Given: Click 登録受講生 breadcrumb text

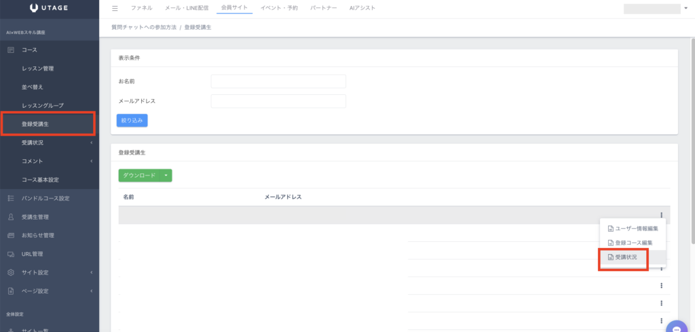Looking at the screenshot, I should 198,28.
